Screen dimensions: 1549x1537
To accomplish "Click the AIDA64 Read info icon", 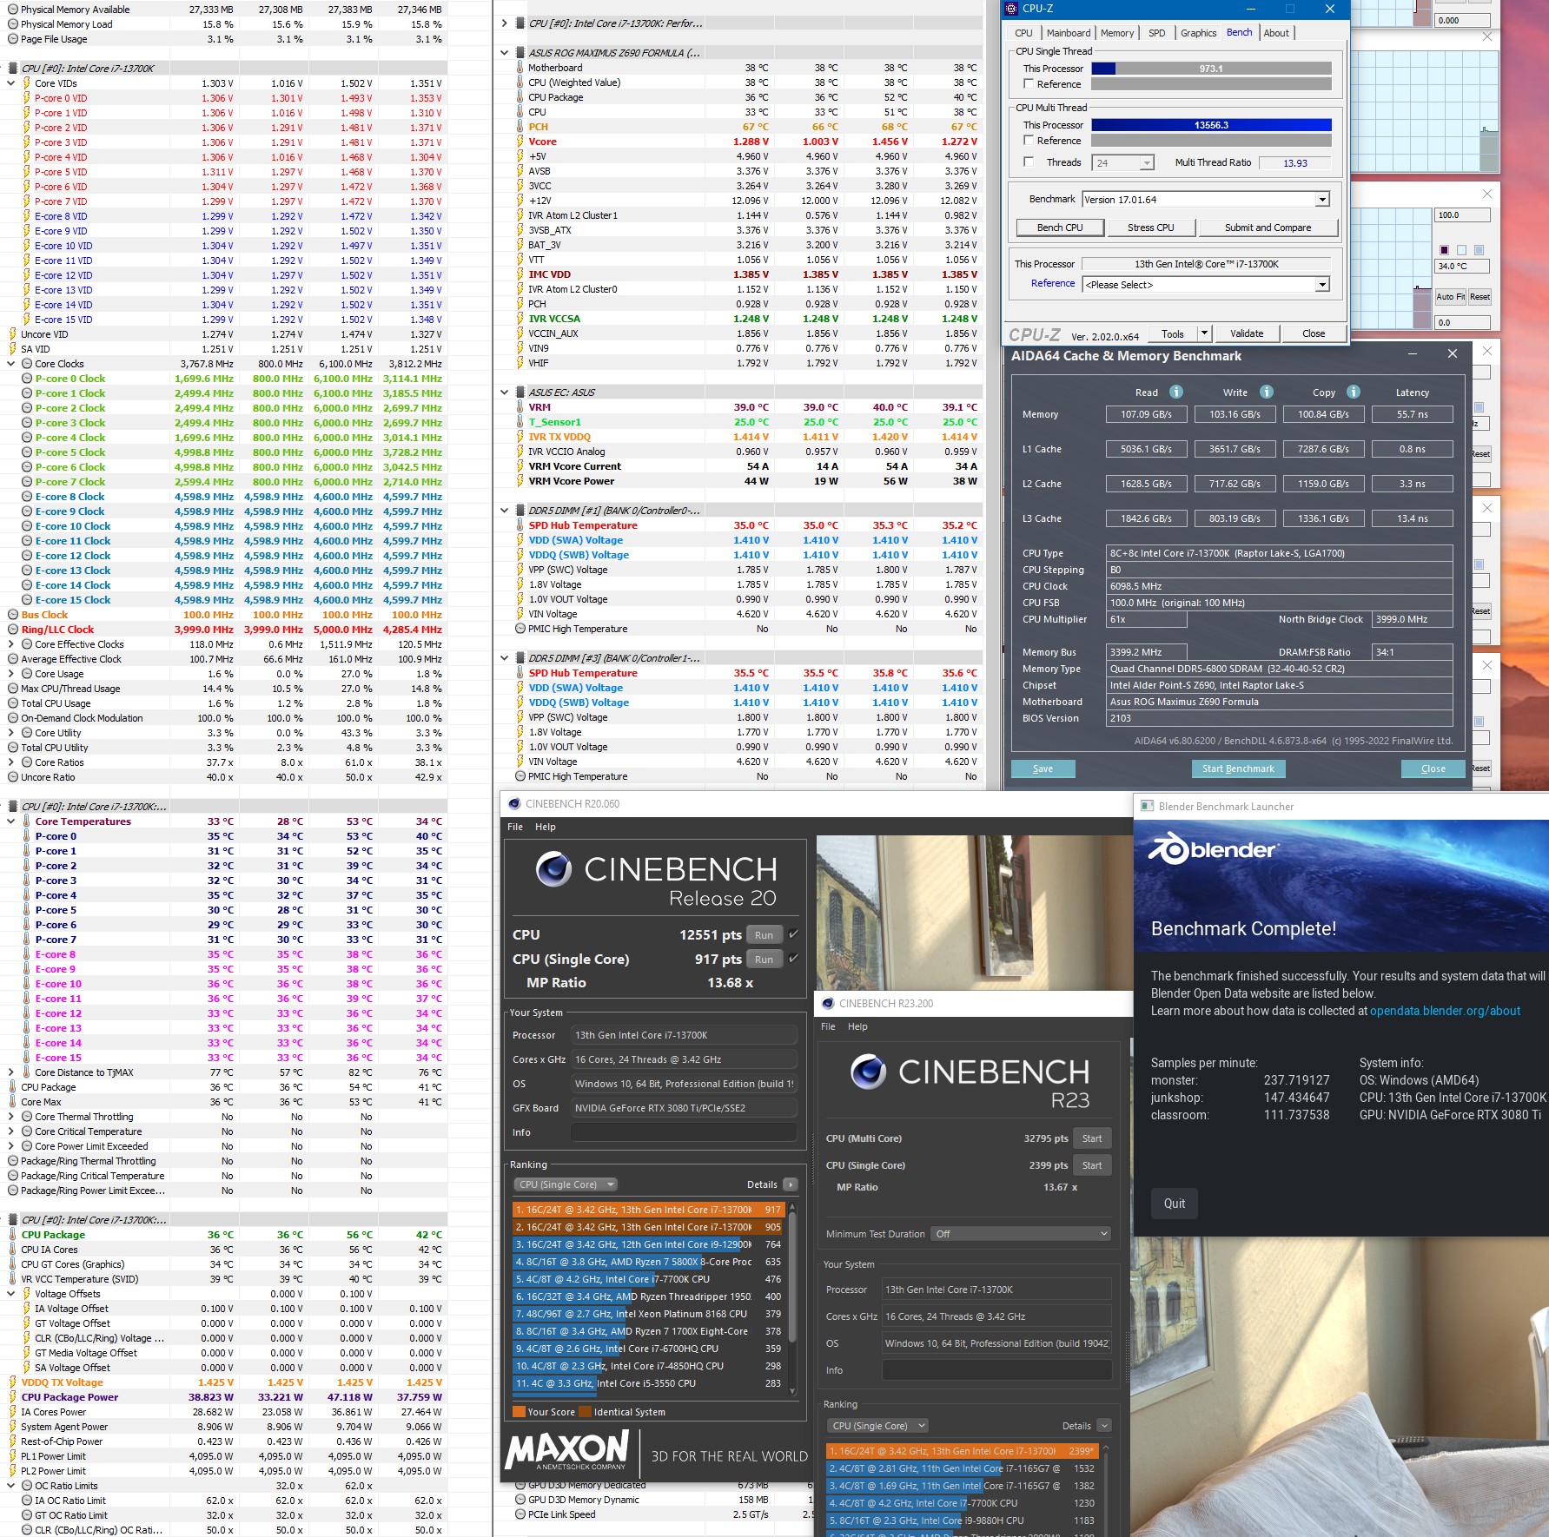I will [1175, 392].
